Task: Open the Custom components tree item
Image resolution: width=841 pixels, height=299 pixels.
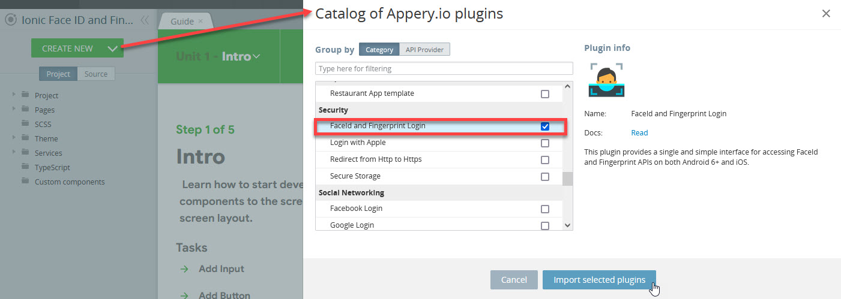Action: coord(70,182)
